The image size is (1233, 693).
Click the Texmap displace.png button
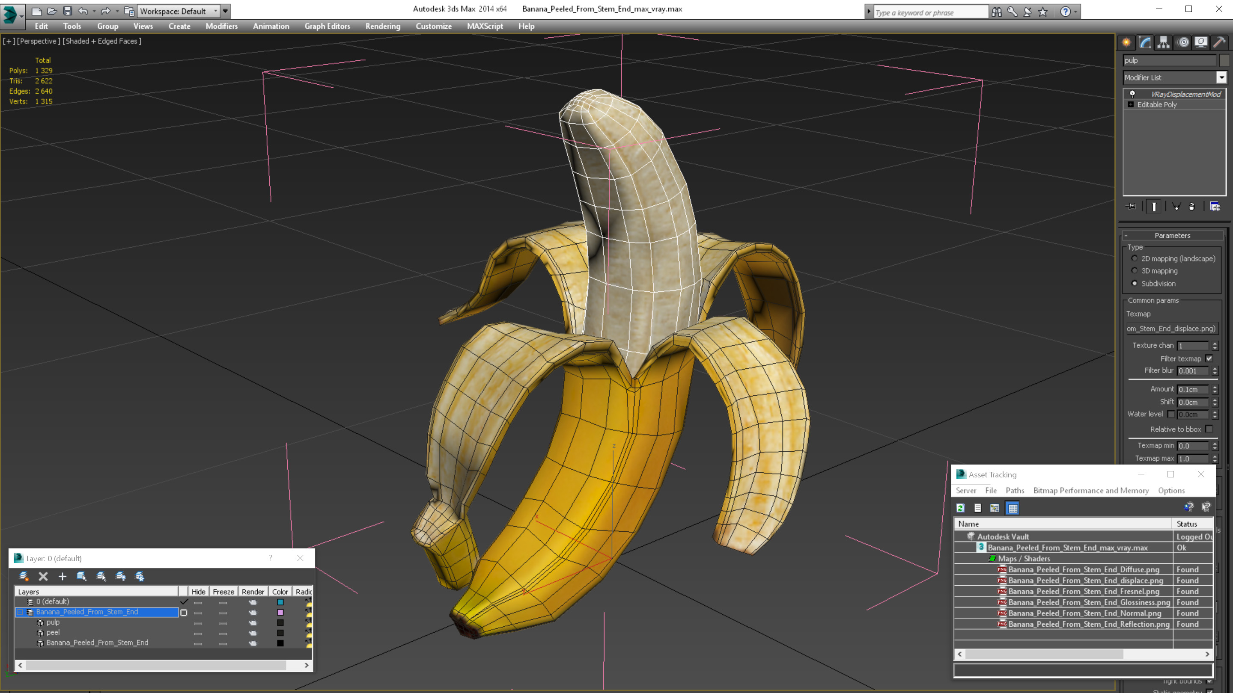click(x=1171, y=329)
